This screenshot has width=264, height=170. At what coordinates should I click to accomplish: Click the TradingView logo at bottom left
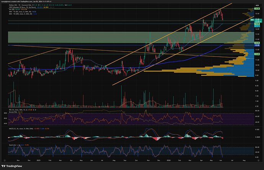pyautogui.click(x=12, y=166)
